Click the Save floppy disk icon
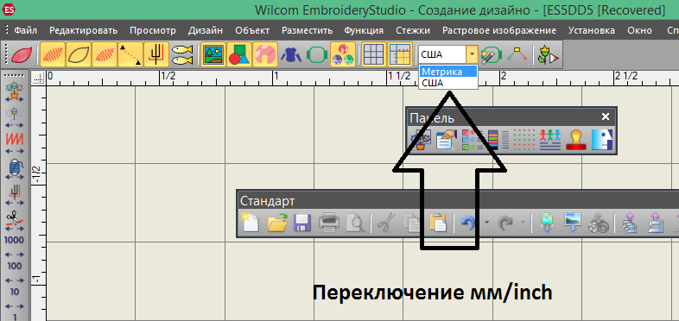Viewport: 679px width, 321px height. (x=303, y=223)
